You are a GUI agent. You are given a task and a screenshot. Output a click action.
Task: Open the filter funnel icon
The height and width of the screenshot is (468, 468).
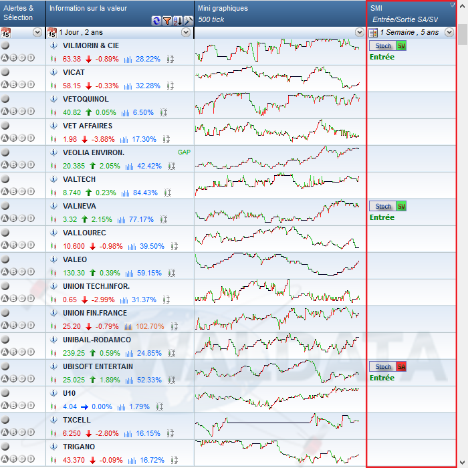pos(167,21)
